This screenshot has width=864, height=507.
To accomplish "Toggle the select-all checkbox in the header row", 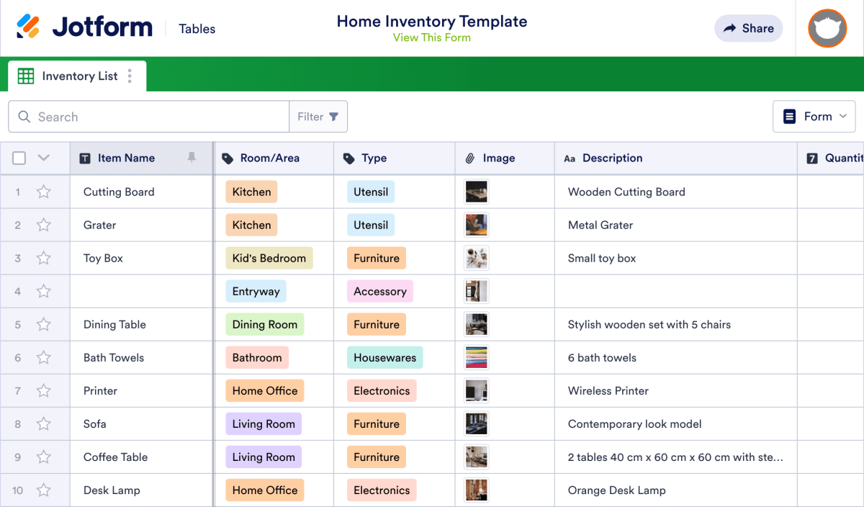I will point(19,158).
